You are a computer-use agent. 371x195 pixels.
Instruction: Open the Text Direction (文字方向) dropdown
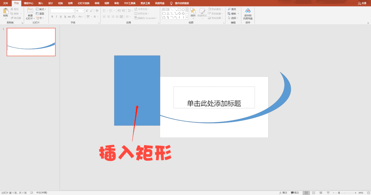[142, 9]
